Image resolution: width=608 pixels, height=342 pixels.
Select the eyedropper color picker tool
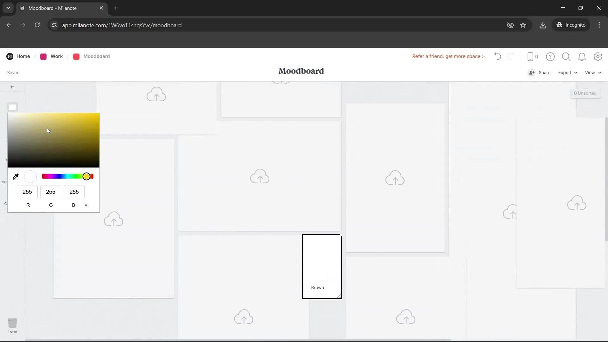(x=16, y=176)
